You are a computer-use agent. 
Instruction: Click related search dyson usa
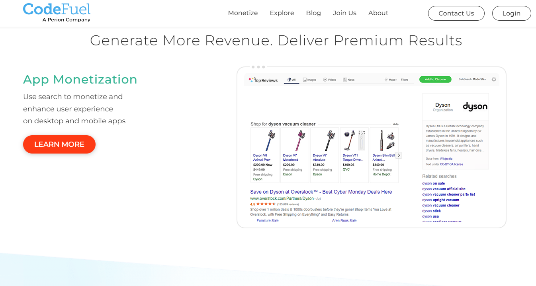click(430, 217)
